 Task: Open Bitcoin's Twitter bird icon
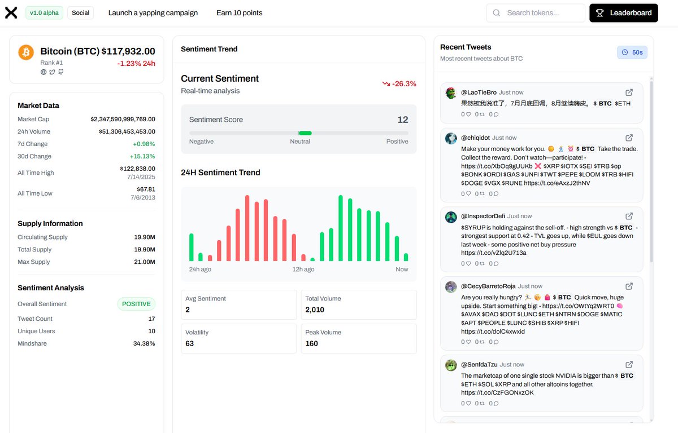(53, 72)
